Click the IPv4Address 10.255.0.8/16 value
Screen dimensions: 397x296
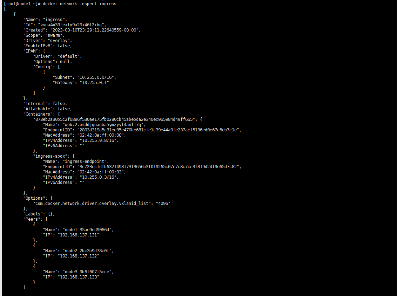(99, 140)
